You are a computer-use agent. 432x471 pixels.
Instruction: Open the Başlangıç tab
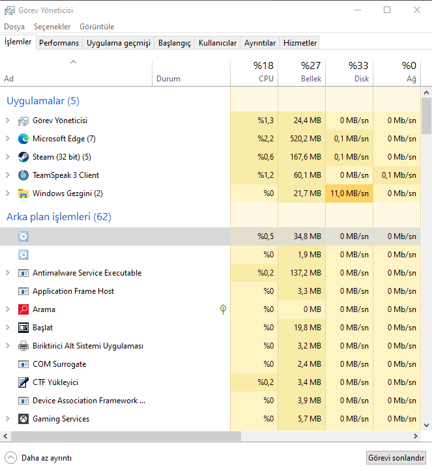(175, 43)
